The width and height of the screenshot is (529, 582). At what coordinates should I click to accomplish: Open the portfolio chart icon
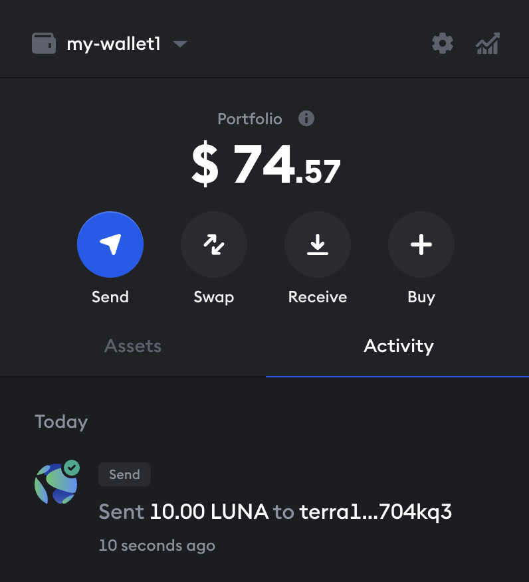click(x=488, y=45)
